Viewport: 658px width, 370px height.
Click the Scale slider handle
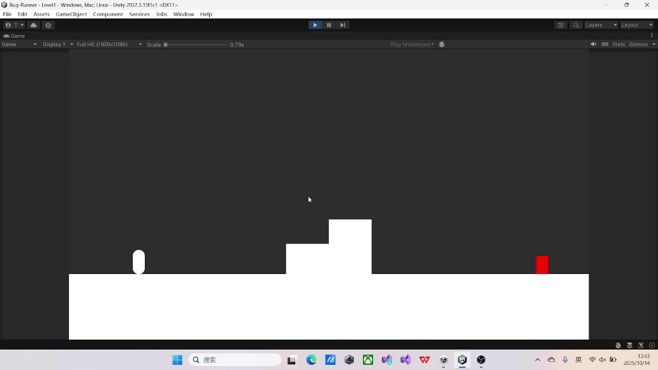coord(166,45)
